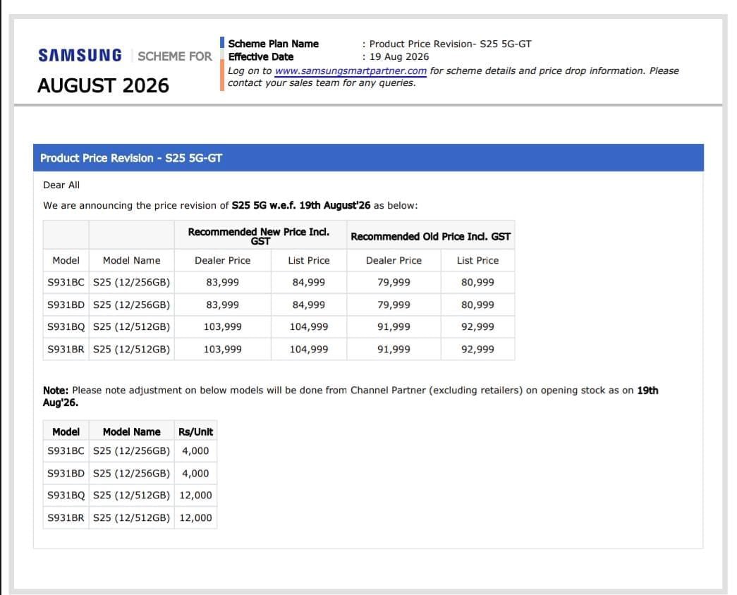Select old dealer price 91,999 for S931BR

(394, 349)
